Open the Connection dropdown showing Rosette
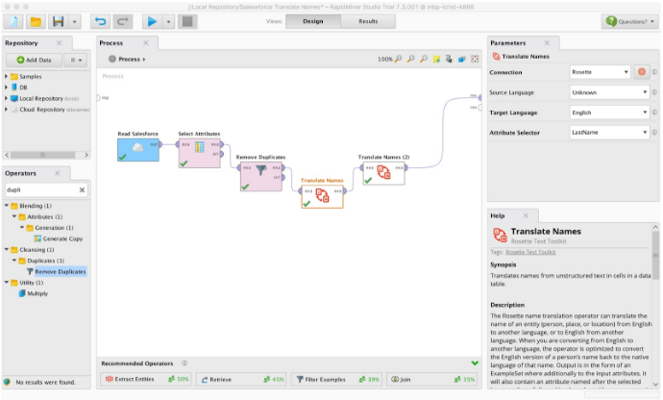 coord(600,72)
